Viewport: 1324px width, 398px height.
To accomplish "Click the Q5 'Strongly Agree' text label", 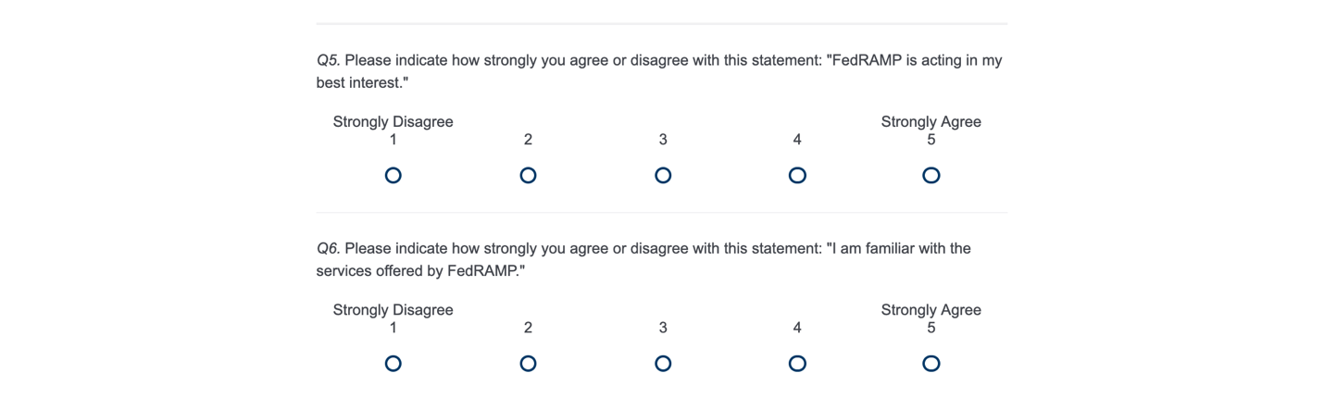I will 931,122.
